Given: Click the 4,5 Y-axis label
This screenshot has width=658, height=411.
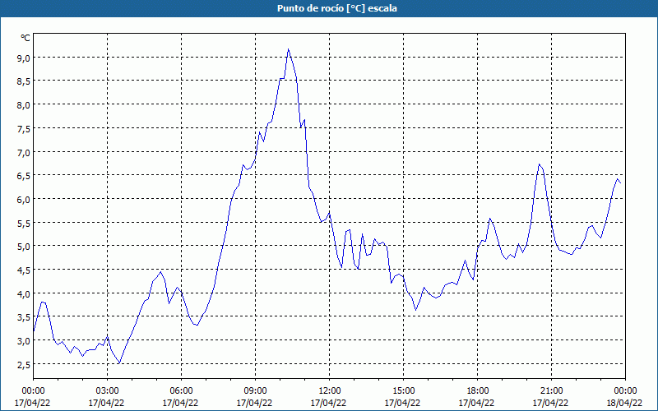Looking at the screenshot, I should click(24, 270).
